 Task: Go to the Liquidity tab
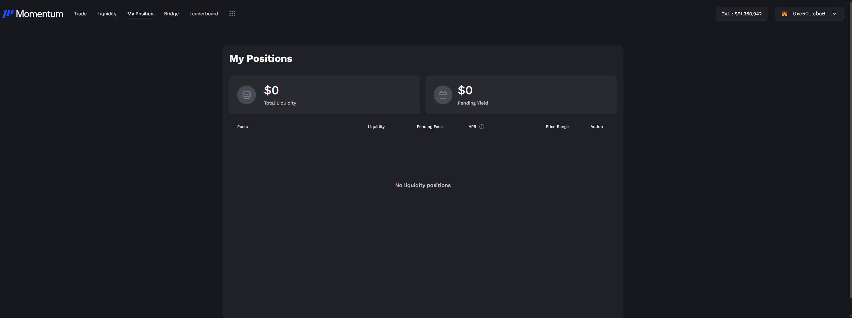coord(107,14)
